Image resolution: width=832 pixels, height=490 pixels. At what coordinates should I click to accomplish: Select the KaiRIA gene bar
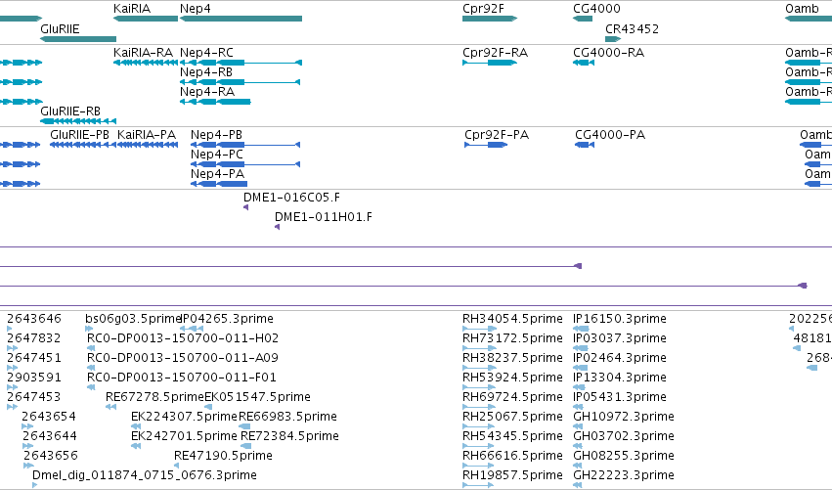click(x=146, y=19)
